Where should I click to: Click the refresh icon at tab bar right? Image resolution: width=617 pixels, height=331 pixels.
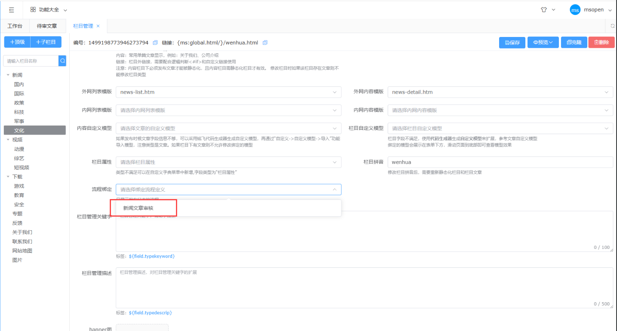point(612,26)
